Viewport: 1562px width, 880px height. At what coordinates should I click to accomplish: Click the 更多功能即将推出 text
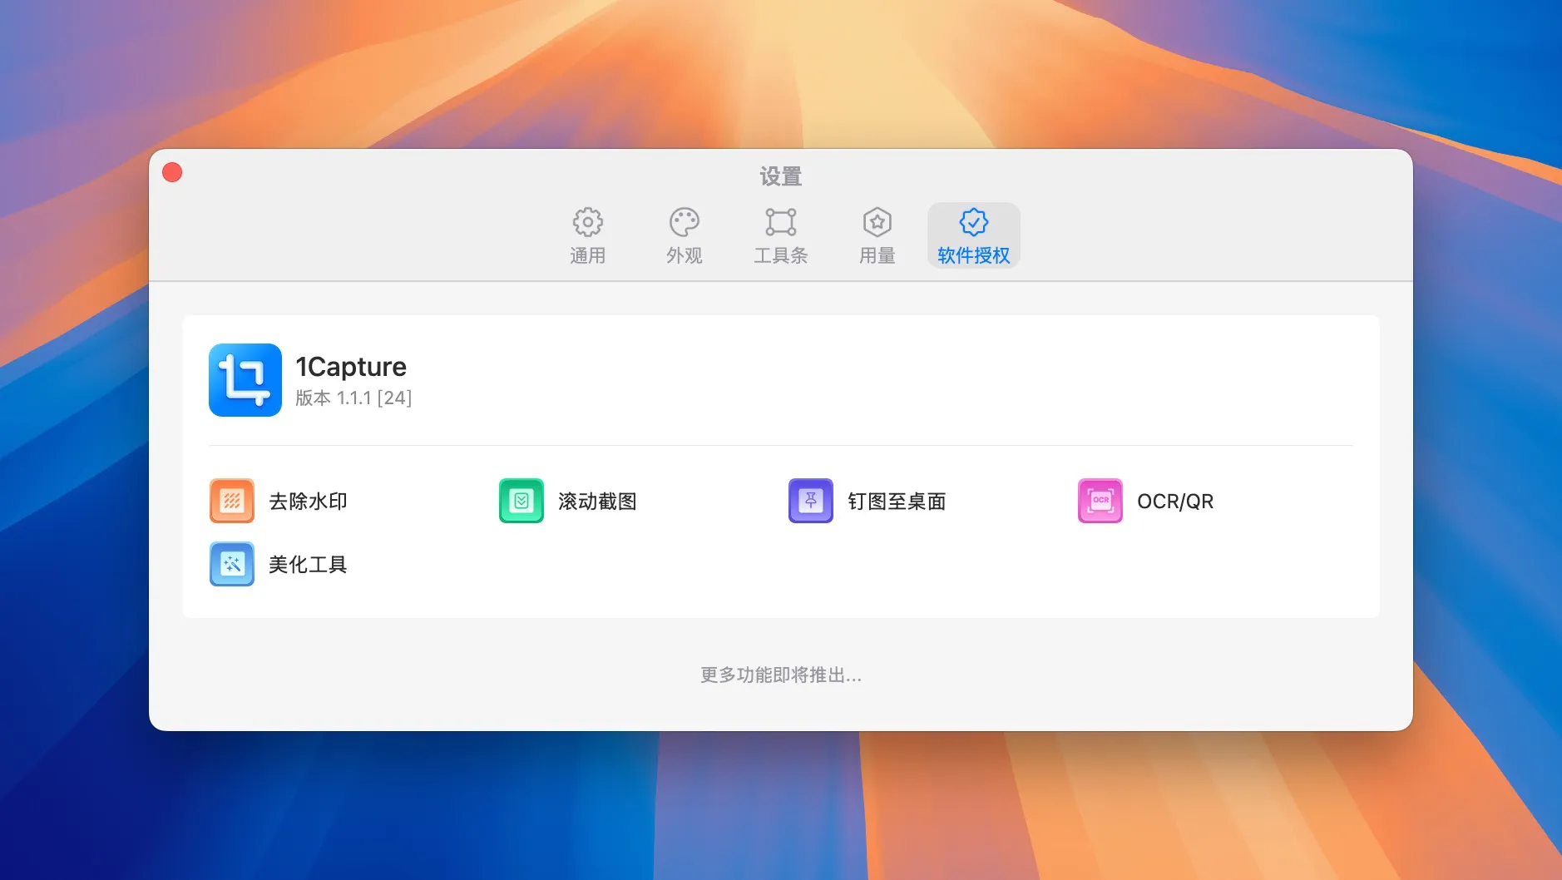780,675
